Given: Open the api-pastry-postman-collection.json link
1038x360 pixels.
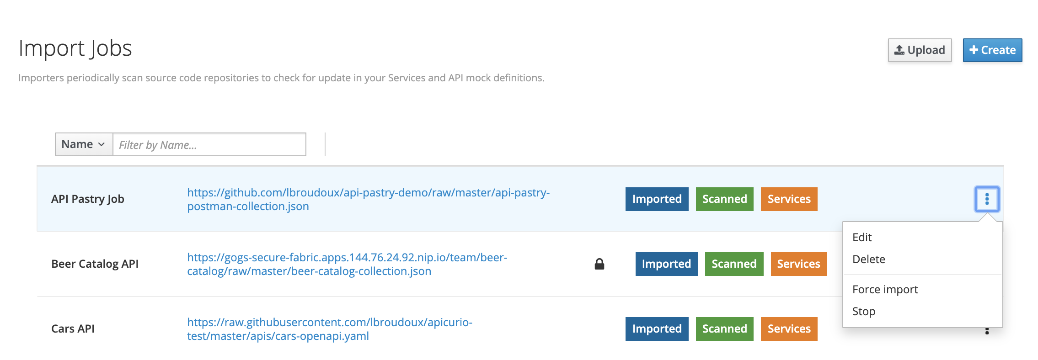Looking at the screenshot, I should click(x=368, y=199).
